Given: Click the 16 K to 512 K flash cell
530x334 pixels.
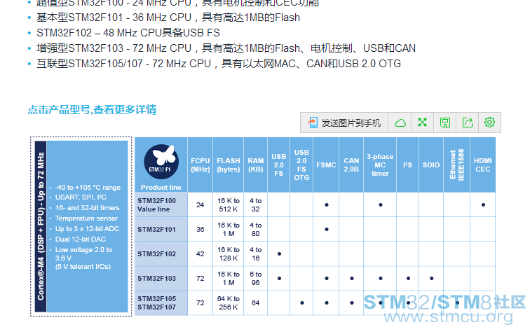Looking at the screenshot, I should [x=229, y=204].
